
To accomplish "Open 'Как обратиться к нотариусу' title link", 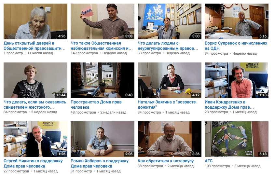I will (166, 161).
